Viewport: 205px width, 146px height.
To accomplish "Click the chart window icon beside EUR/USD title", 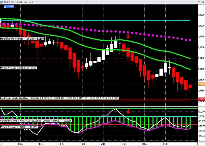I will click(x=2, y=2).
